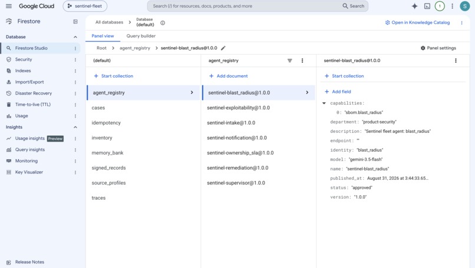Activate Cloud Shell terminal icon
475x268 pixels.
pyautogui.click(x=427, y=6)
